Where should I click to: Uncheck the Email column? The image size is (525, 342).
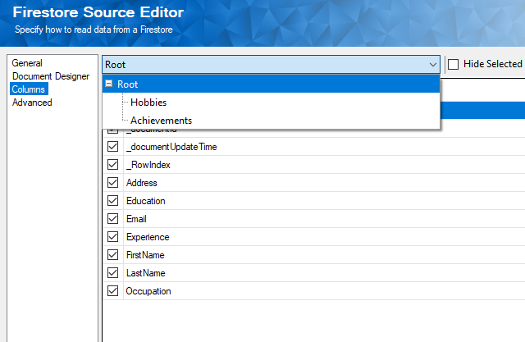113,219
